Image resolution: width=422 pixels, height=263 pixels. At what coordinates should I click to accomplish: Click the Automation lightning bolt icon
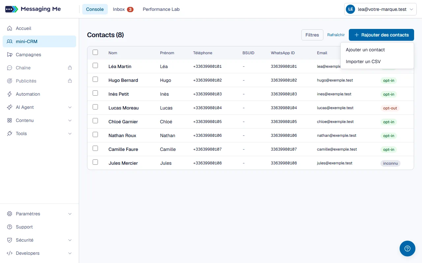click(x=10, y=94)
